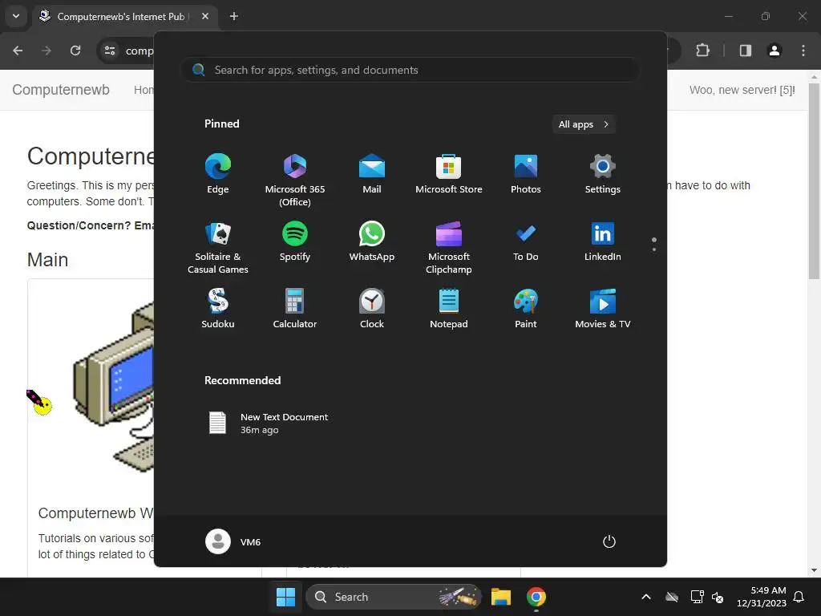Click the Windows Start button on taskbar
The height and width of the screenshot is (616, 821).
285,597
